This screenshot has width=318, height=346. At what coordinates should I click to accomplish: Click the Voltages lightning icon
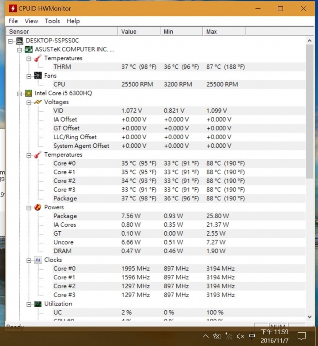click(x=38, y=102)
